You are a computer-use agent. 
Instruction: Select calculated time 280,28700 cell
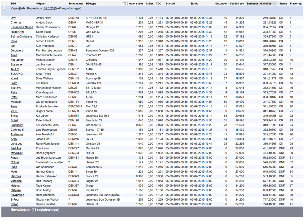[270, 18]
